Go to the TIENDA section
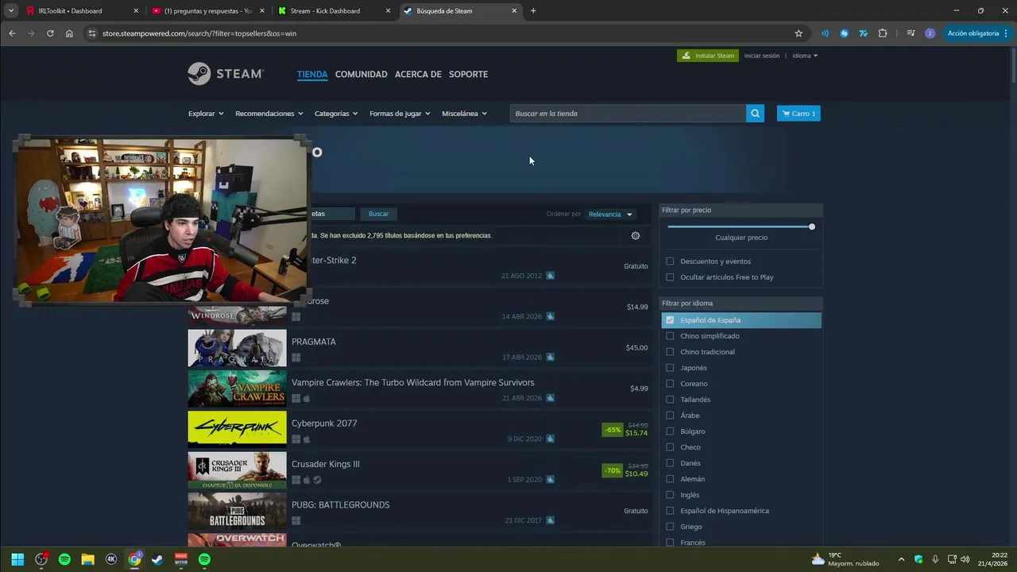The height and width of the screenshot is (572, 1017). (312, 74)
